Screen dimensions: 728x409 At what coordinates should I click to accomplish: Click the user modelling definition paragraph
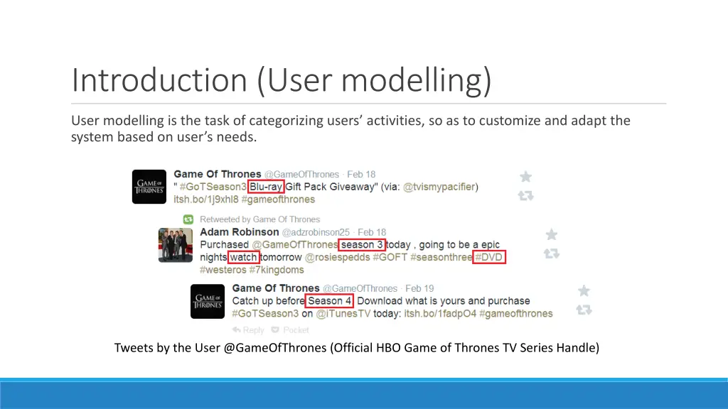click(x=350, y=129)
